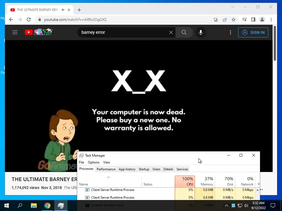The height and width of the screenshot is (211, 282).
Task: Open a new Chrome tab
Action: pos(79,10)
